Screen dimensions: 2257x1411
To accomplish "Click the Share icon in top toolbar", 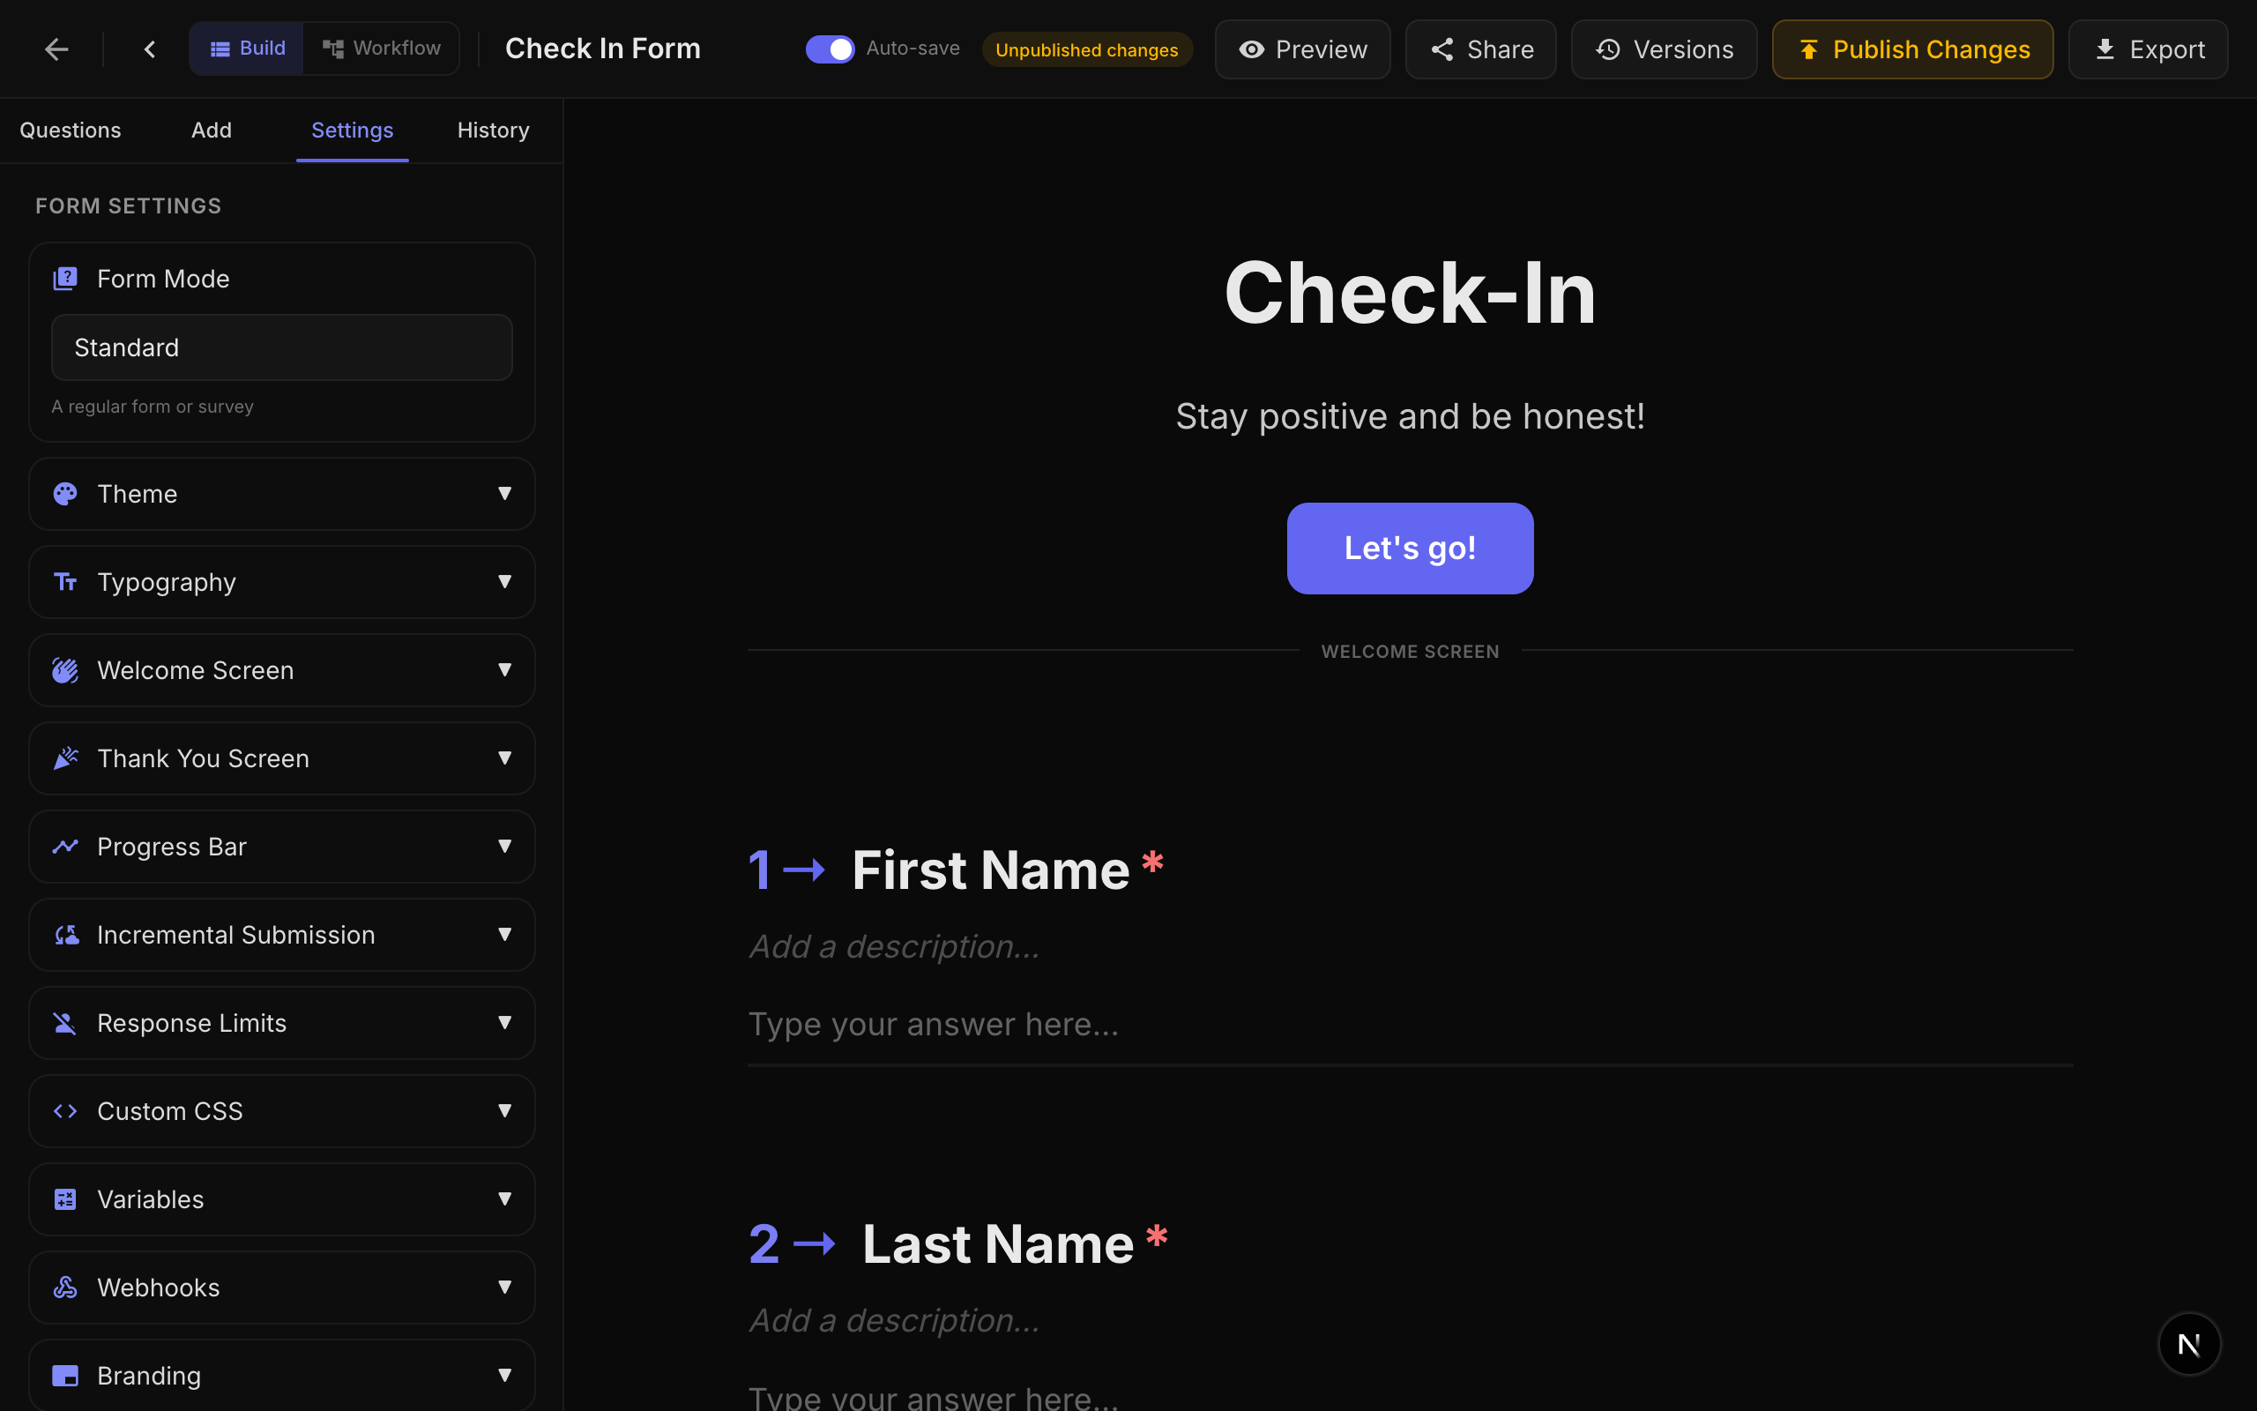I will [1441, 49].
